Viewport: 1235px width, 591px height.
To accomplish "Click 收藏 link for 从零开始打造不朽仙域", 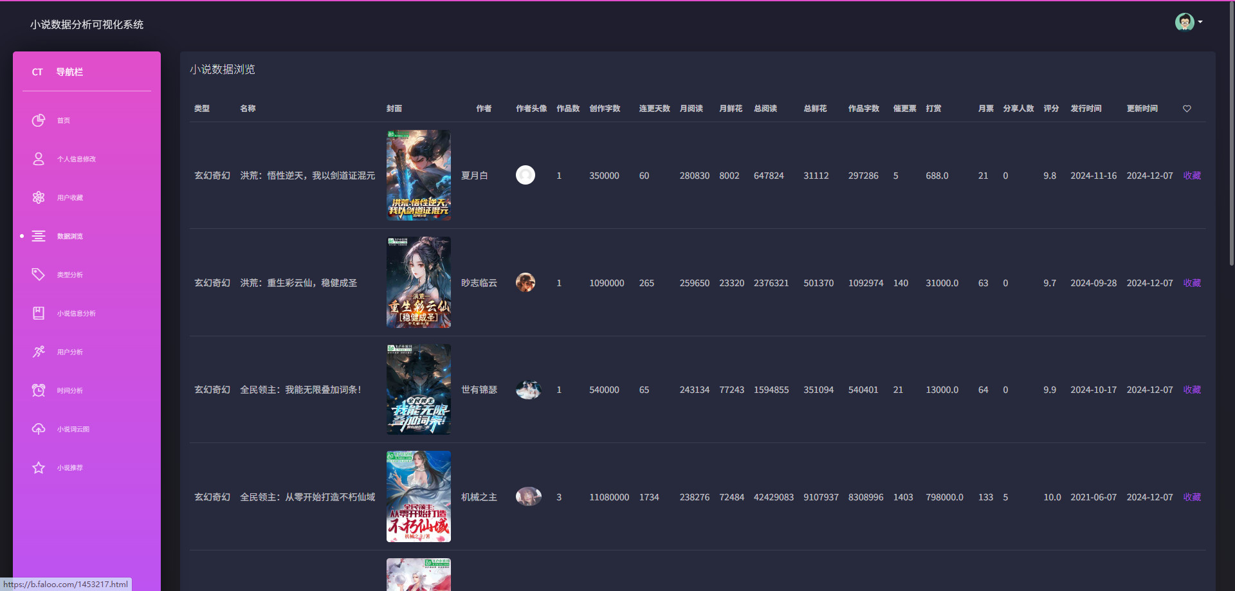I will 1192,497.
